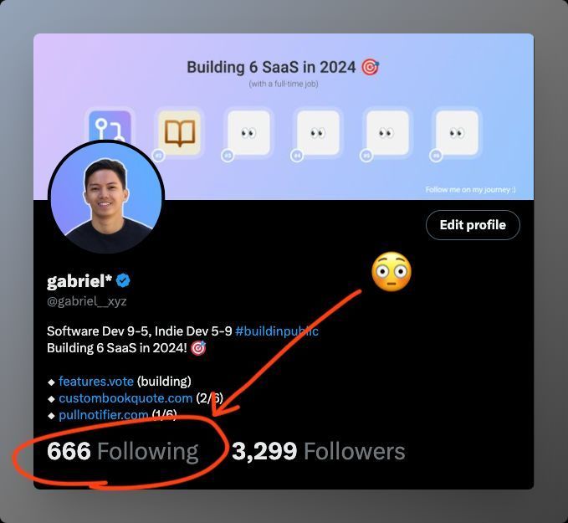568x523 pixels.
Task: Click the @gabriel__xyz handle text
Action: [86, 301]
